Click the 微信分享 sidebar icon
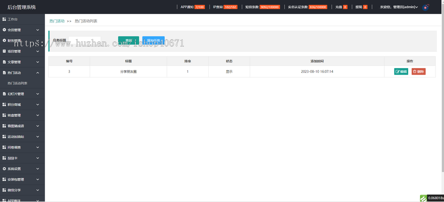The height and width of the screenshot is (202, 444). coord(4,190)
